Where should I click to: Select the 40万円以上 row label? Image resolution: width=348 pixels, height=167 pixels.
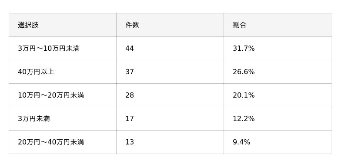[36, 72]
